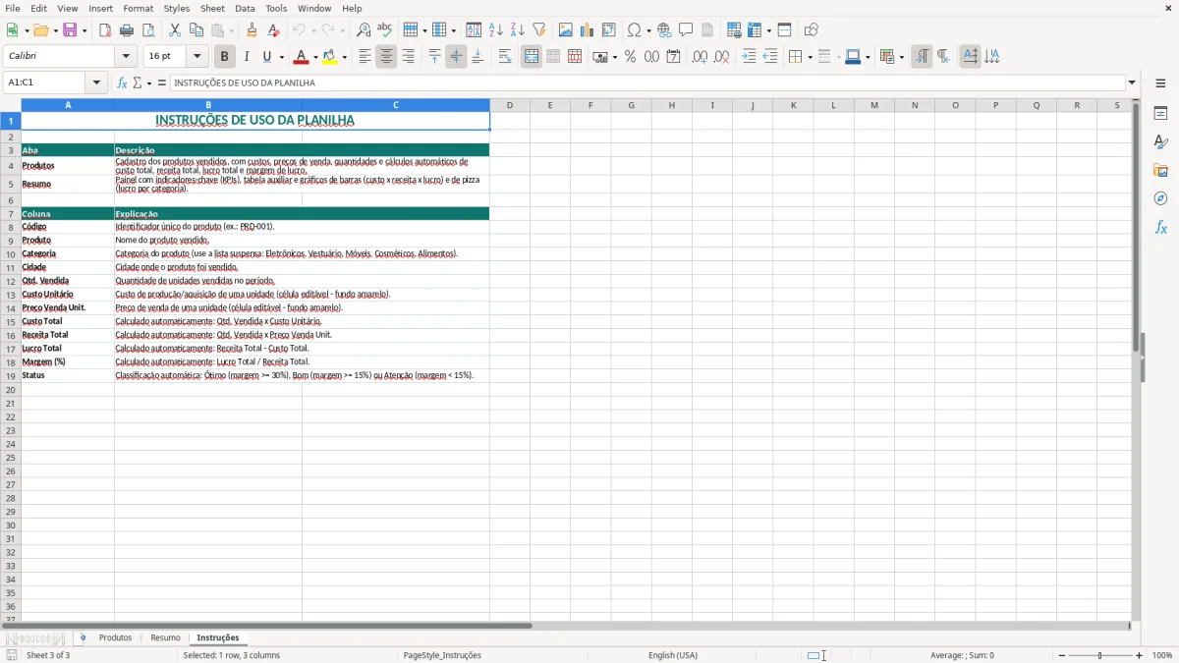The width and height of the screenshot is (1179, 663).
Task: Click the Increase Indent icon
Action: tap(749, 57)
